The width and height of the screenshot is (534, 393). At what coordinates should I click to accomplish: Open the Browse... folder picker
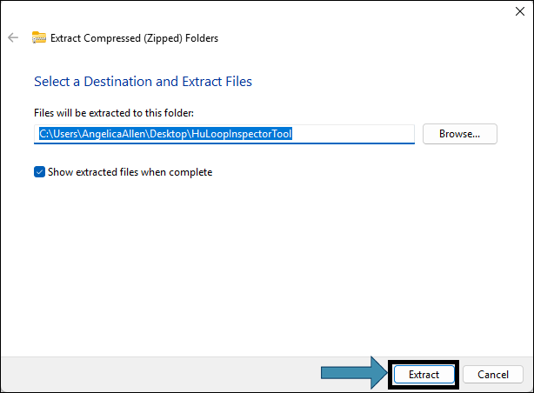click(x=460, y=134)
